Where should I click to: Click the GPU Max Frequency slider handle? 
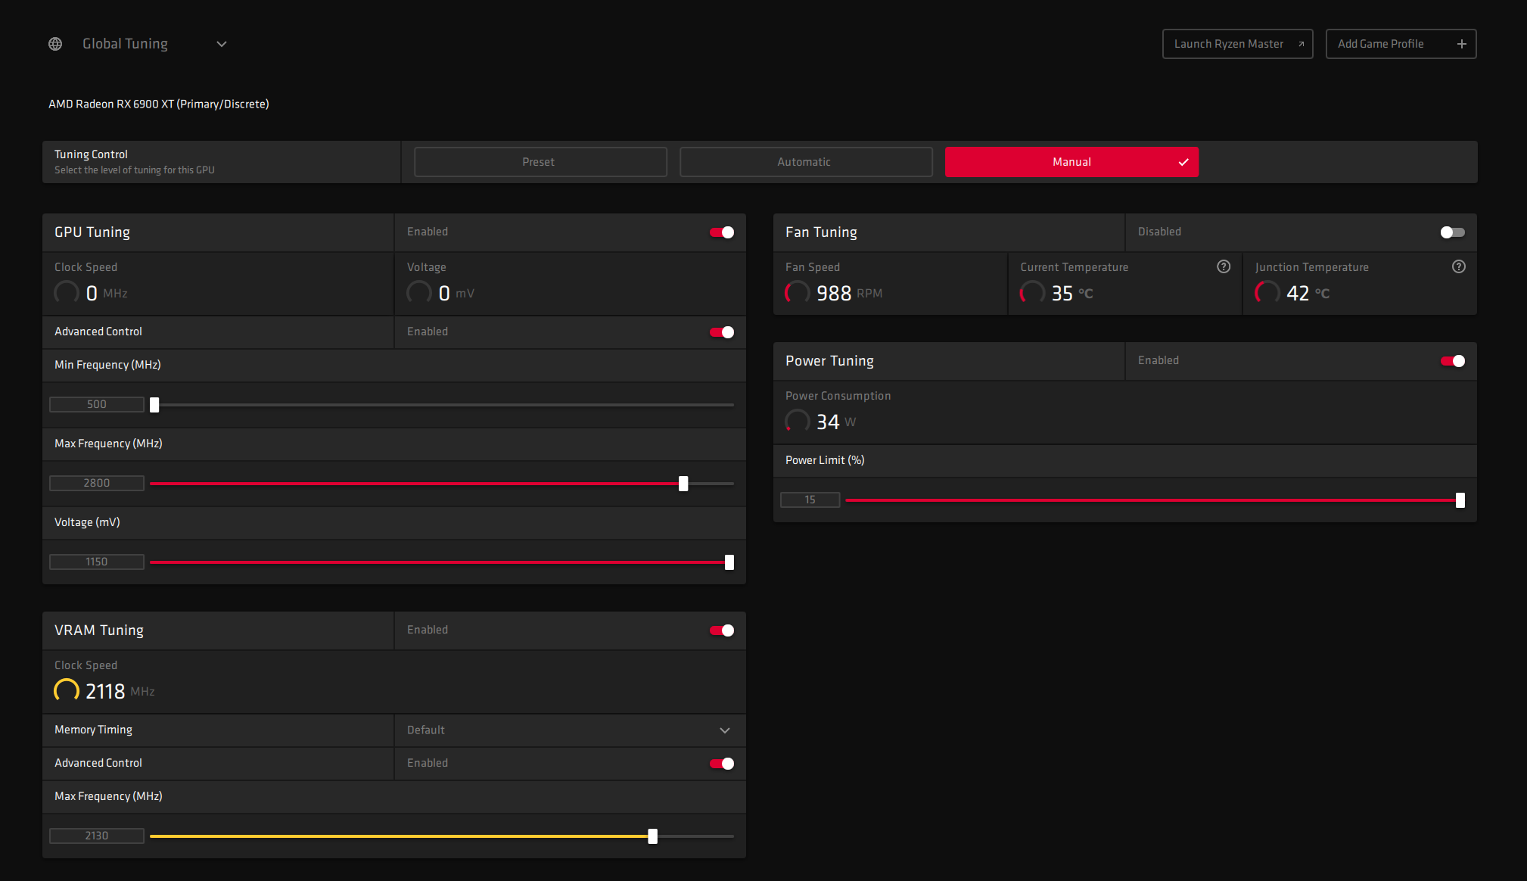click(x=683, y=484)
